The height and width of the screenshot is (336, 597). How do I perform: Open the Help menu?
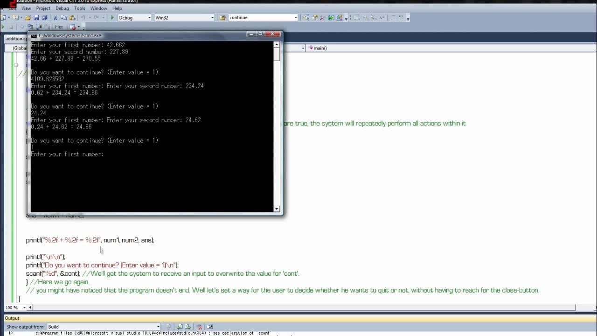(x=117, y=8)
